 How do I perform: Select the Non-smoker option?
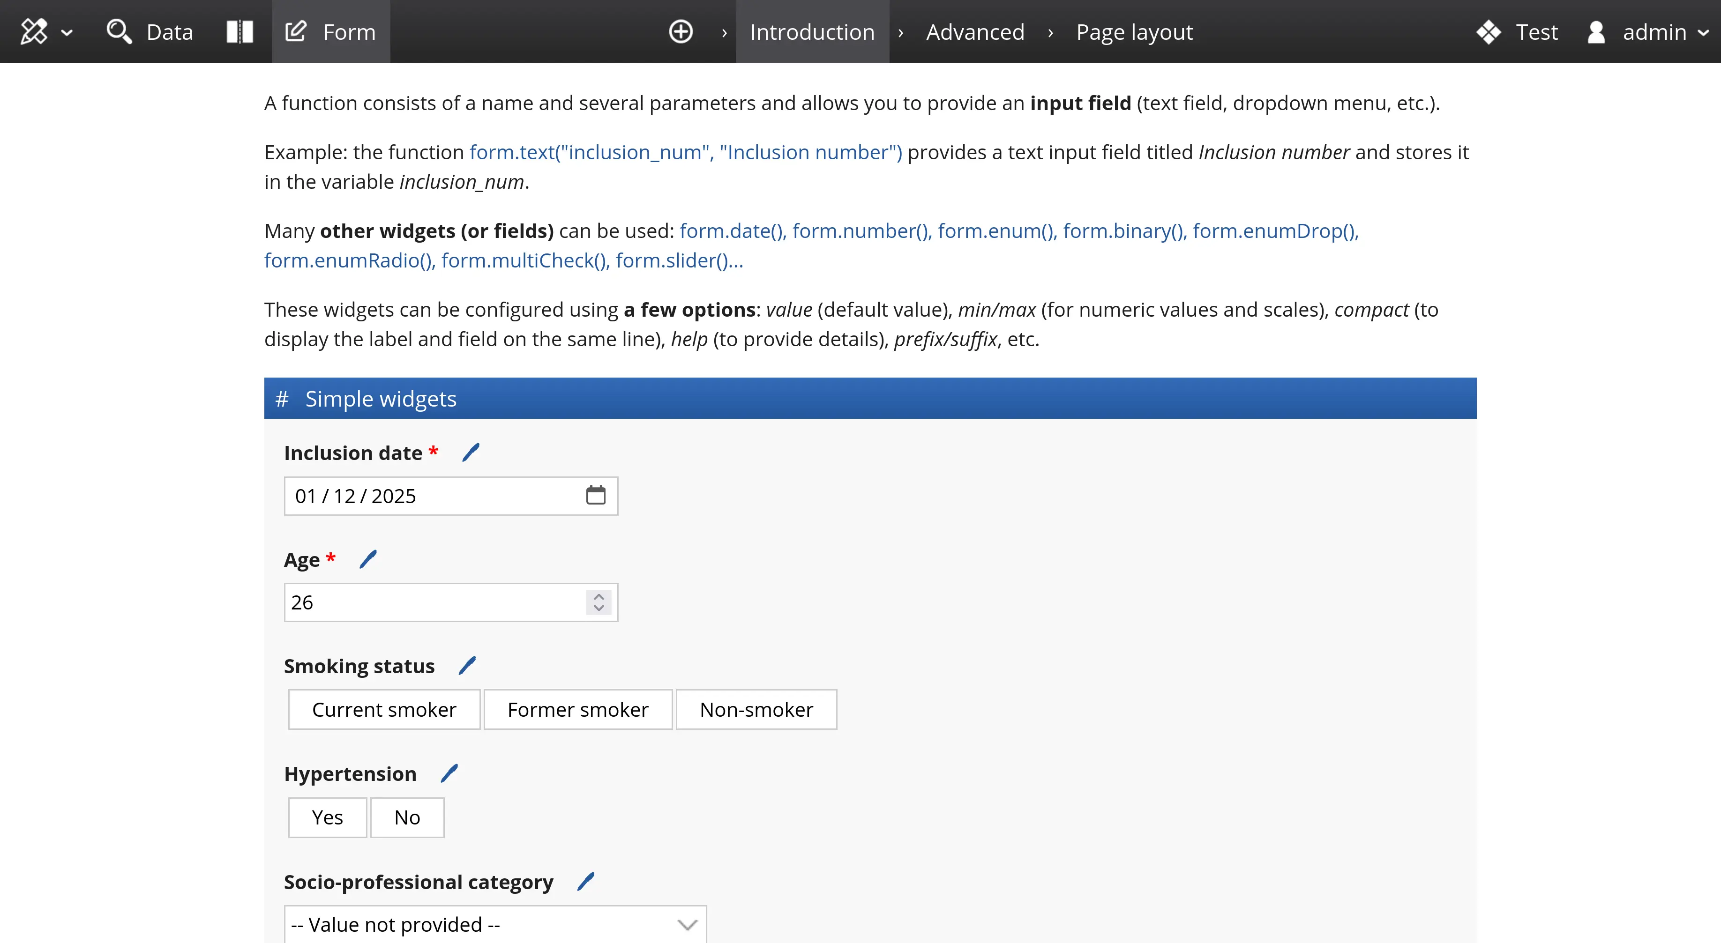[756, 709]
